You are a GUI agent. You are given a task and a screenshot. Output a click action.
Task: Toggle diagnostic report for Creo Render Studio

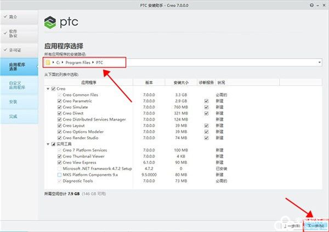tap(207, 138)
